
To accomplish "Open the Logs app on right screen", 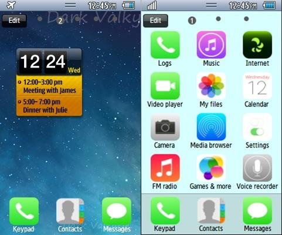I will (165, 45).
